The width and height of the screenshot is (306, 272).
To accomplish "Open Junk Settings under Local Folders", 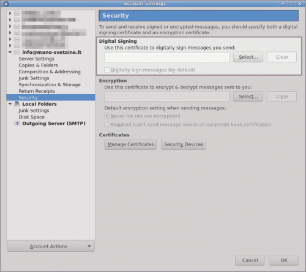I will 34,111.
